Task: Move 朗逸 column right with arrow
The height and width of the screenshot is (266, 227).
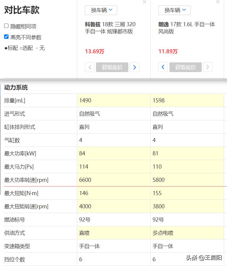Action: pos(208,67)
